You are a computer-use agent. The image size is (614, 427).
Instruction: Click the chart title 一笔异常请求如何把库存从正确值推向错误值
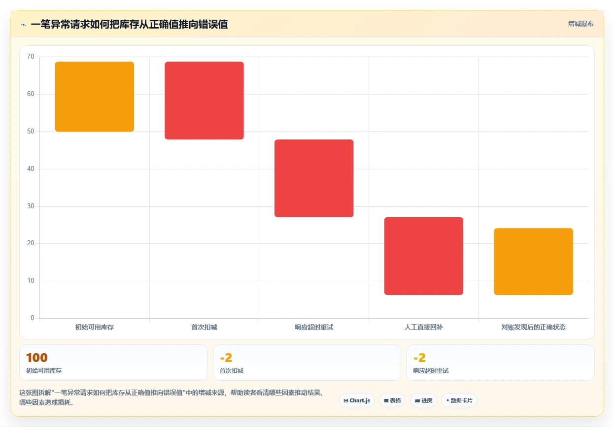[x=129, y=24]
